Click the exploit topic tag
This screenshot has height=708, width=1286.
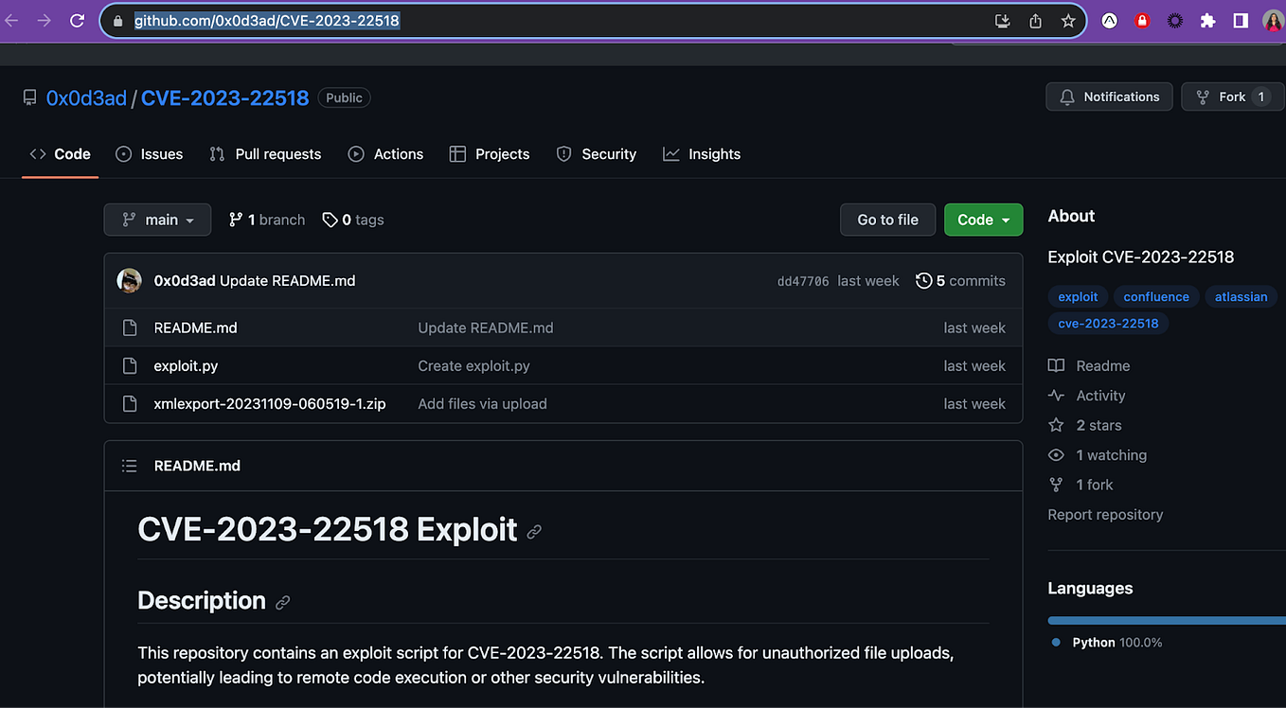point(1078,296)
